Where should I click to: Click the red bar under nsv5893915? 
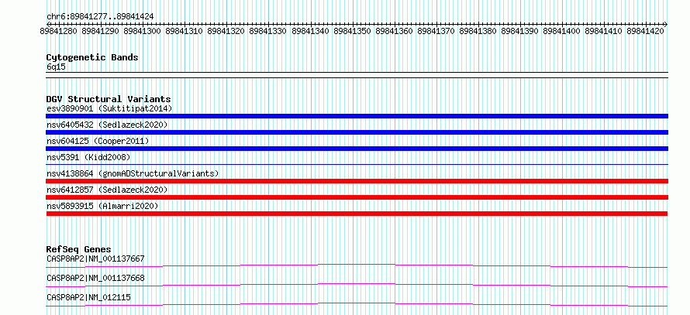[x=357, y=214]
